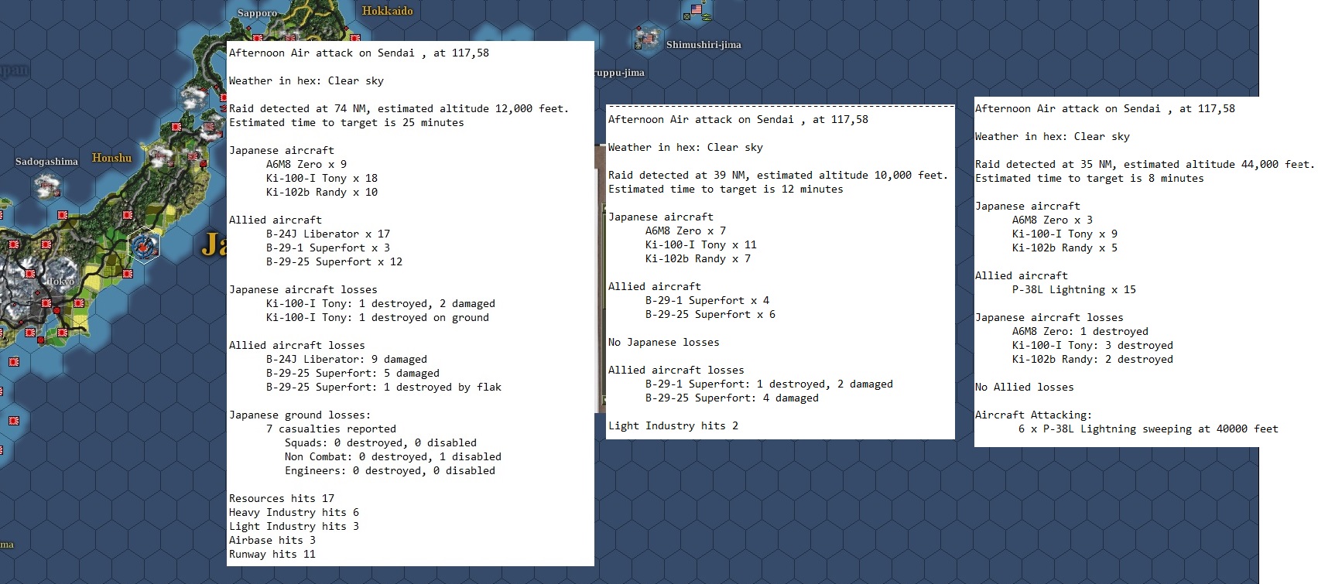Click the 'P-38L Lightning x 15' line

pyautogui.click(x=1074, y=290)
